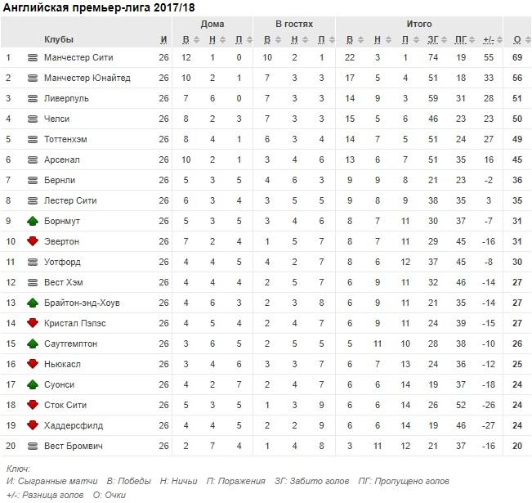Click the green up arrow beside Саутгемптон

pyautogui.click(x=33, y=344)
